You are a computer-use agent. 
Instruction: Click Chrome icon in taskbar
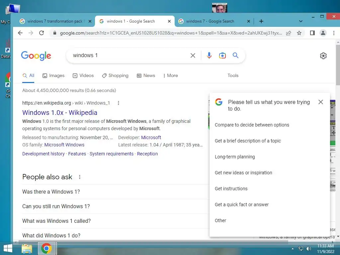pyautogui.click(x=46, y=248)
